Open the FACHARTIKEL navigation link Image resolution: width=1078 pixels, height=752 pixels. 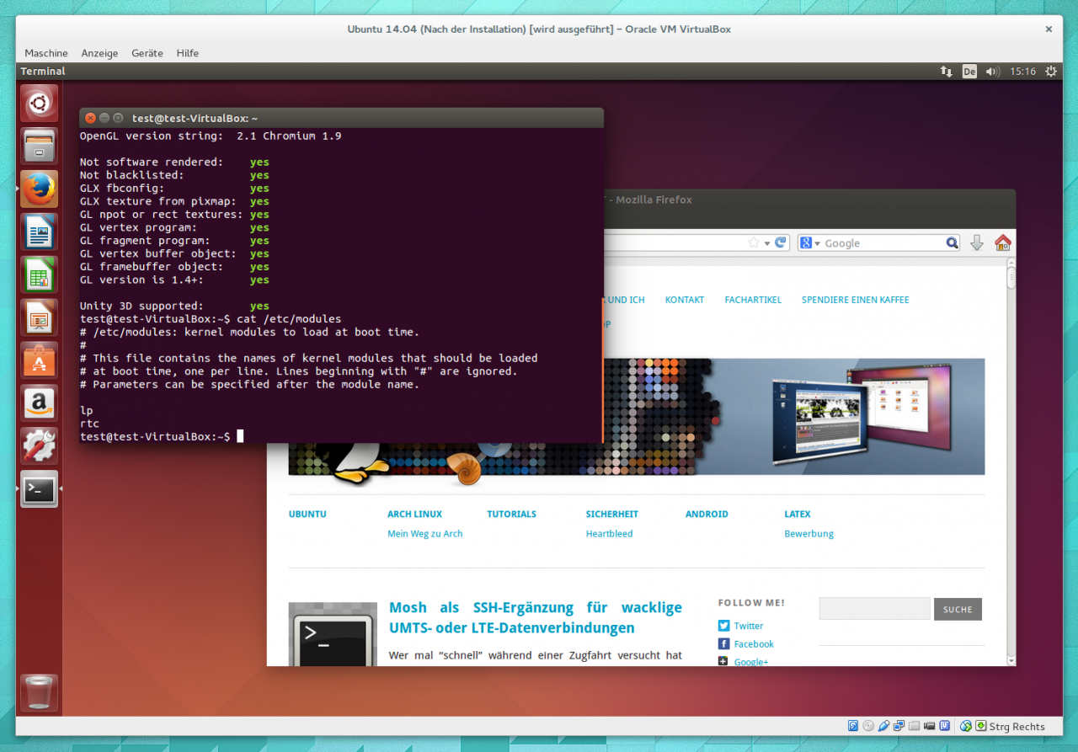click(x=753, y=300)
